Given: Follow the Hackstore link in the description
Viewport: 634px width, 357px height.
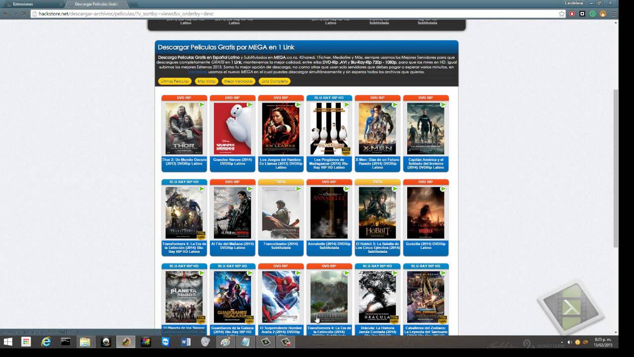Looking at the screenshot, I should click(x=197, y=72).
